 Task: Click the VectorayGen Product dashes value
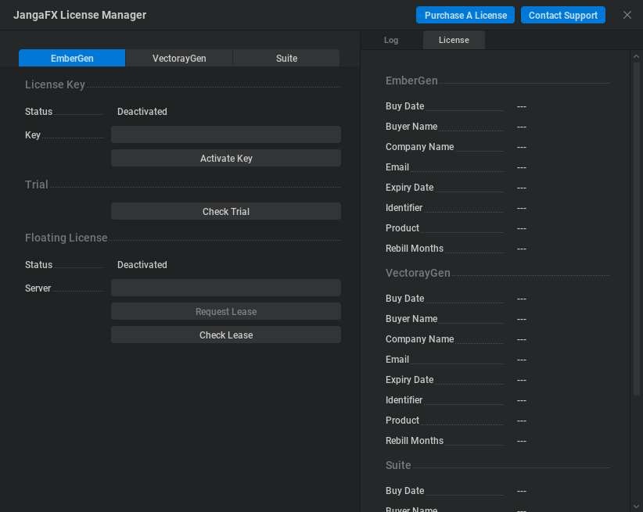522,421
